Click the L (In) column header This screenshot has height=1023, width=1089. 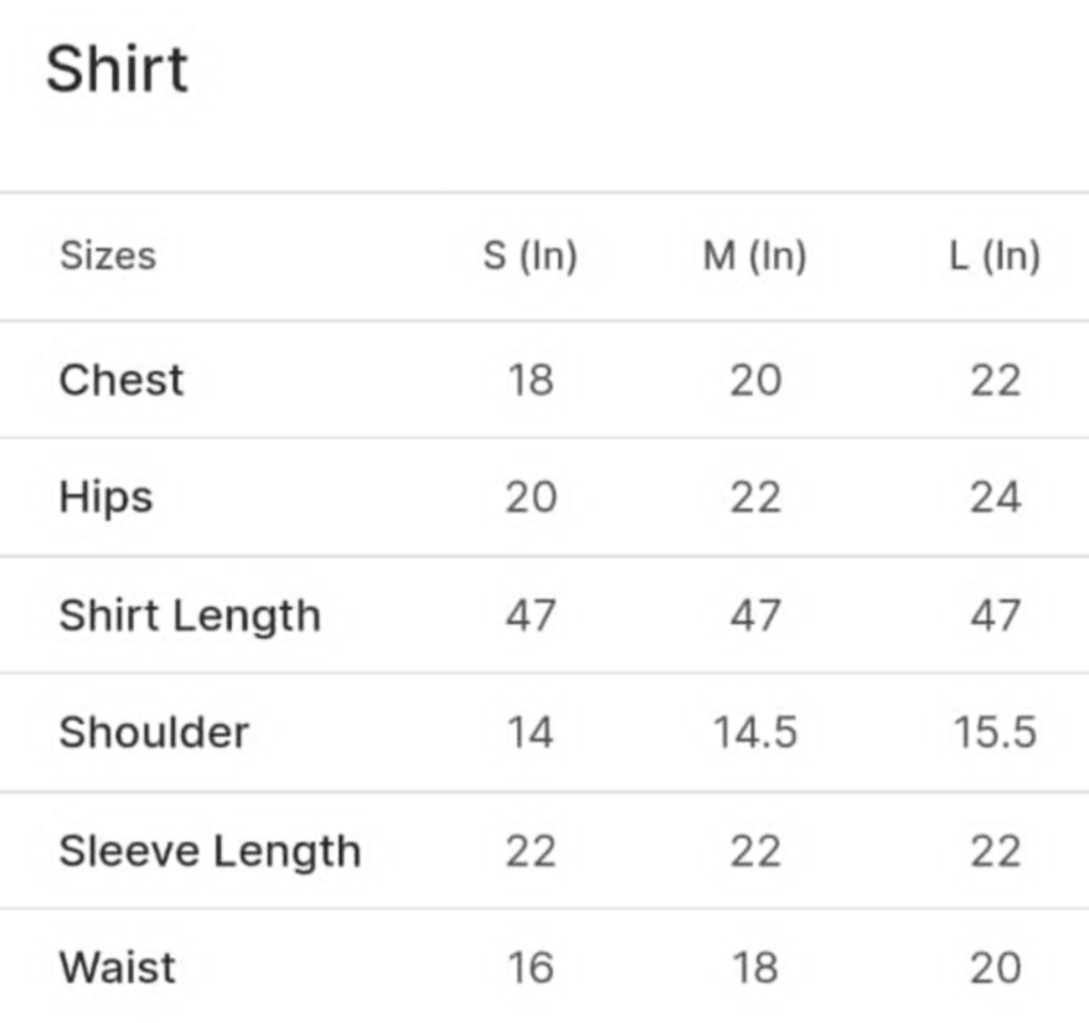click(994, 256)
